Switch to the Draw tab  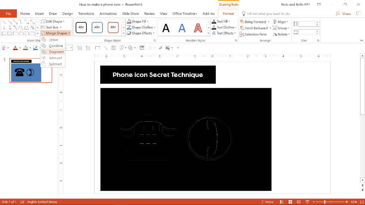(53, 14)
